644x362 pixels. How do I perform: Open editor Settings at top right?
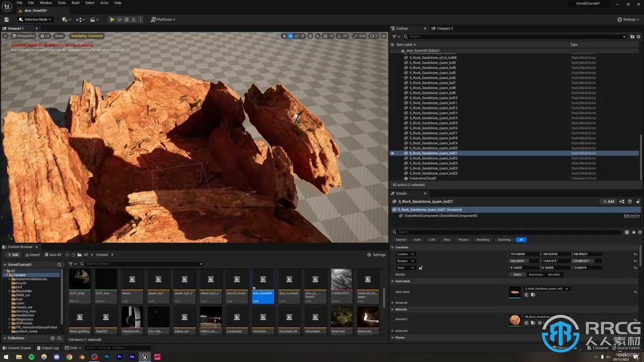tap(628, 19)
